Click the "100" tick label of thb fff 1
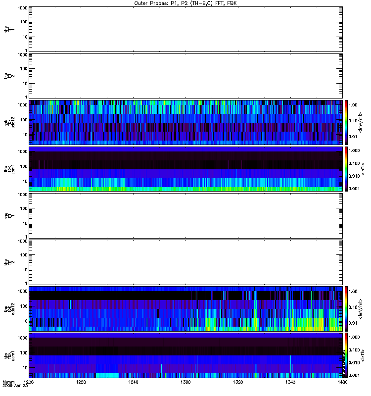Screen dimensions: 371x396 24,22
